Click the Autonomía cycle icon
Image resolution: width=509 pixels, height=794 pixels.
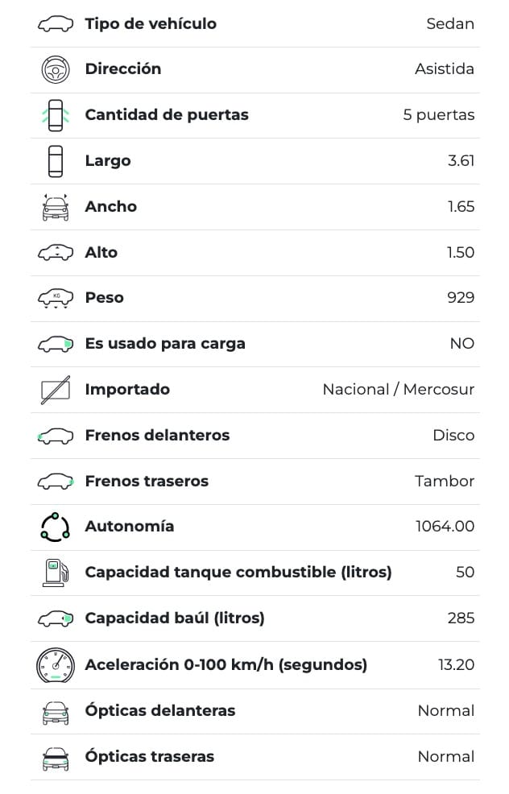[x=55, y=527]
